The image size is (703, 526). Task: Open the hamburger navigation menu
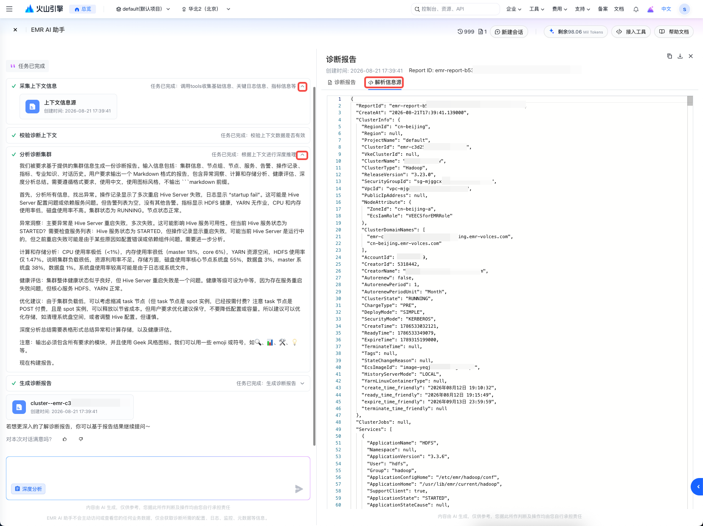[x=9, y=9]
